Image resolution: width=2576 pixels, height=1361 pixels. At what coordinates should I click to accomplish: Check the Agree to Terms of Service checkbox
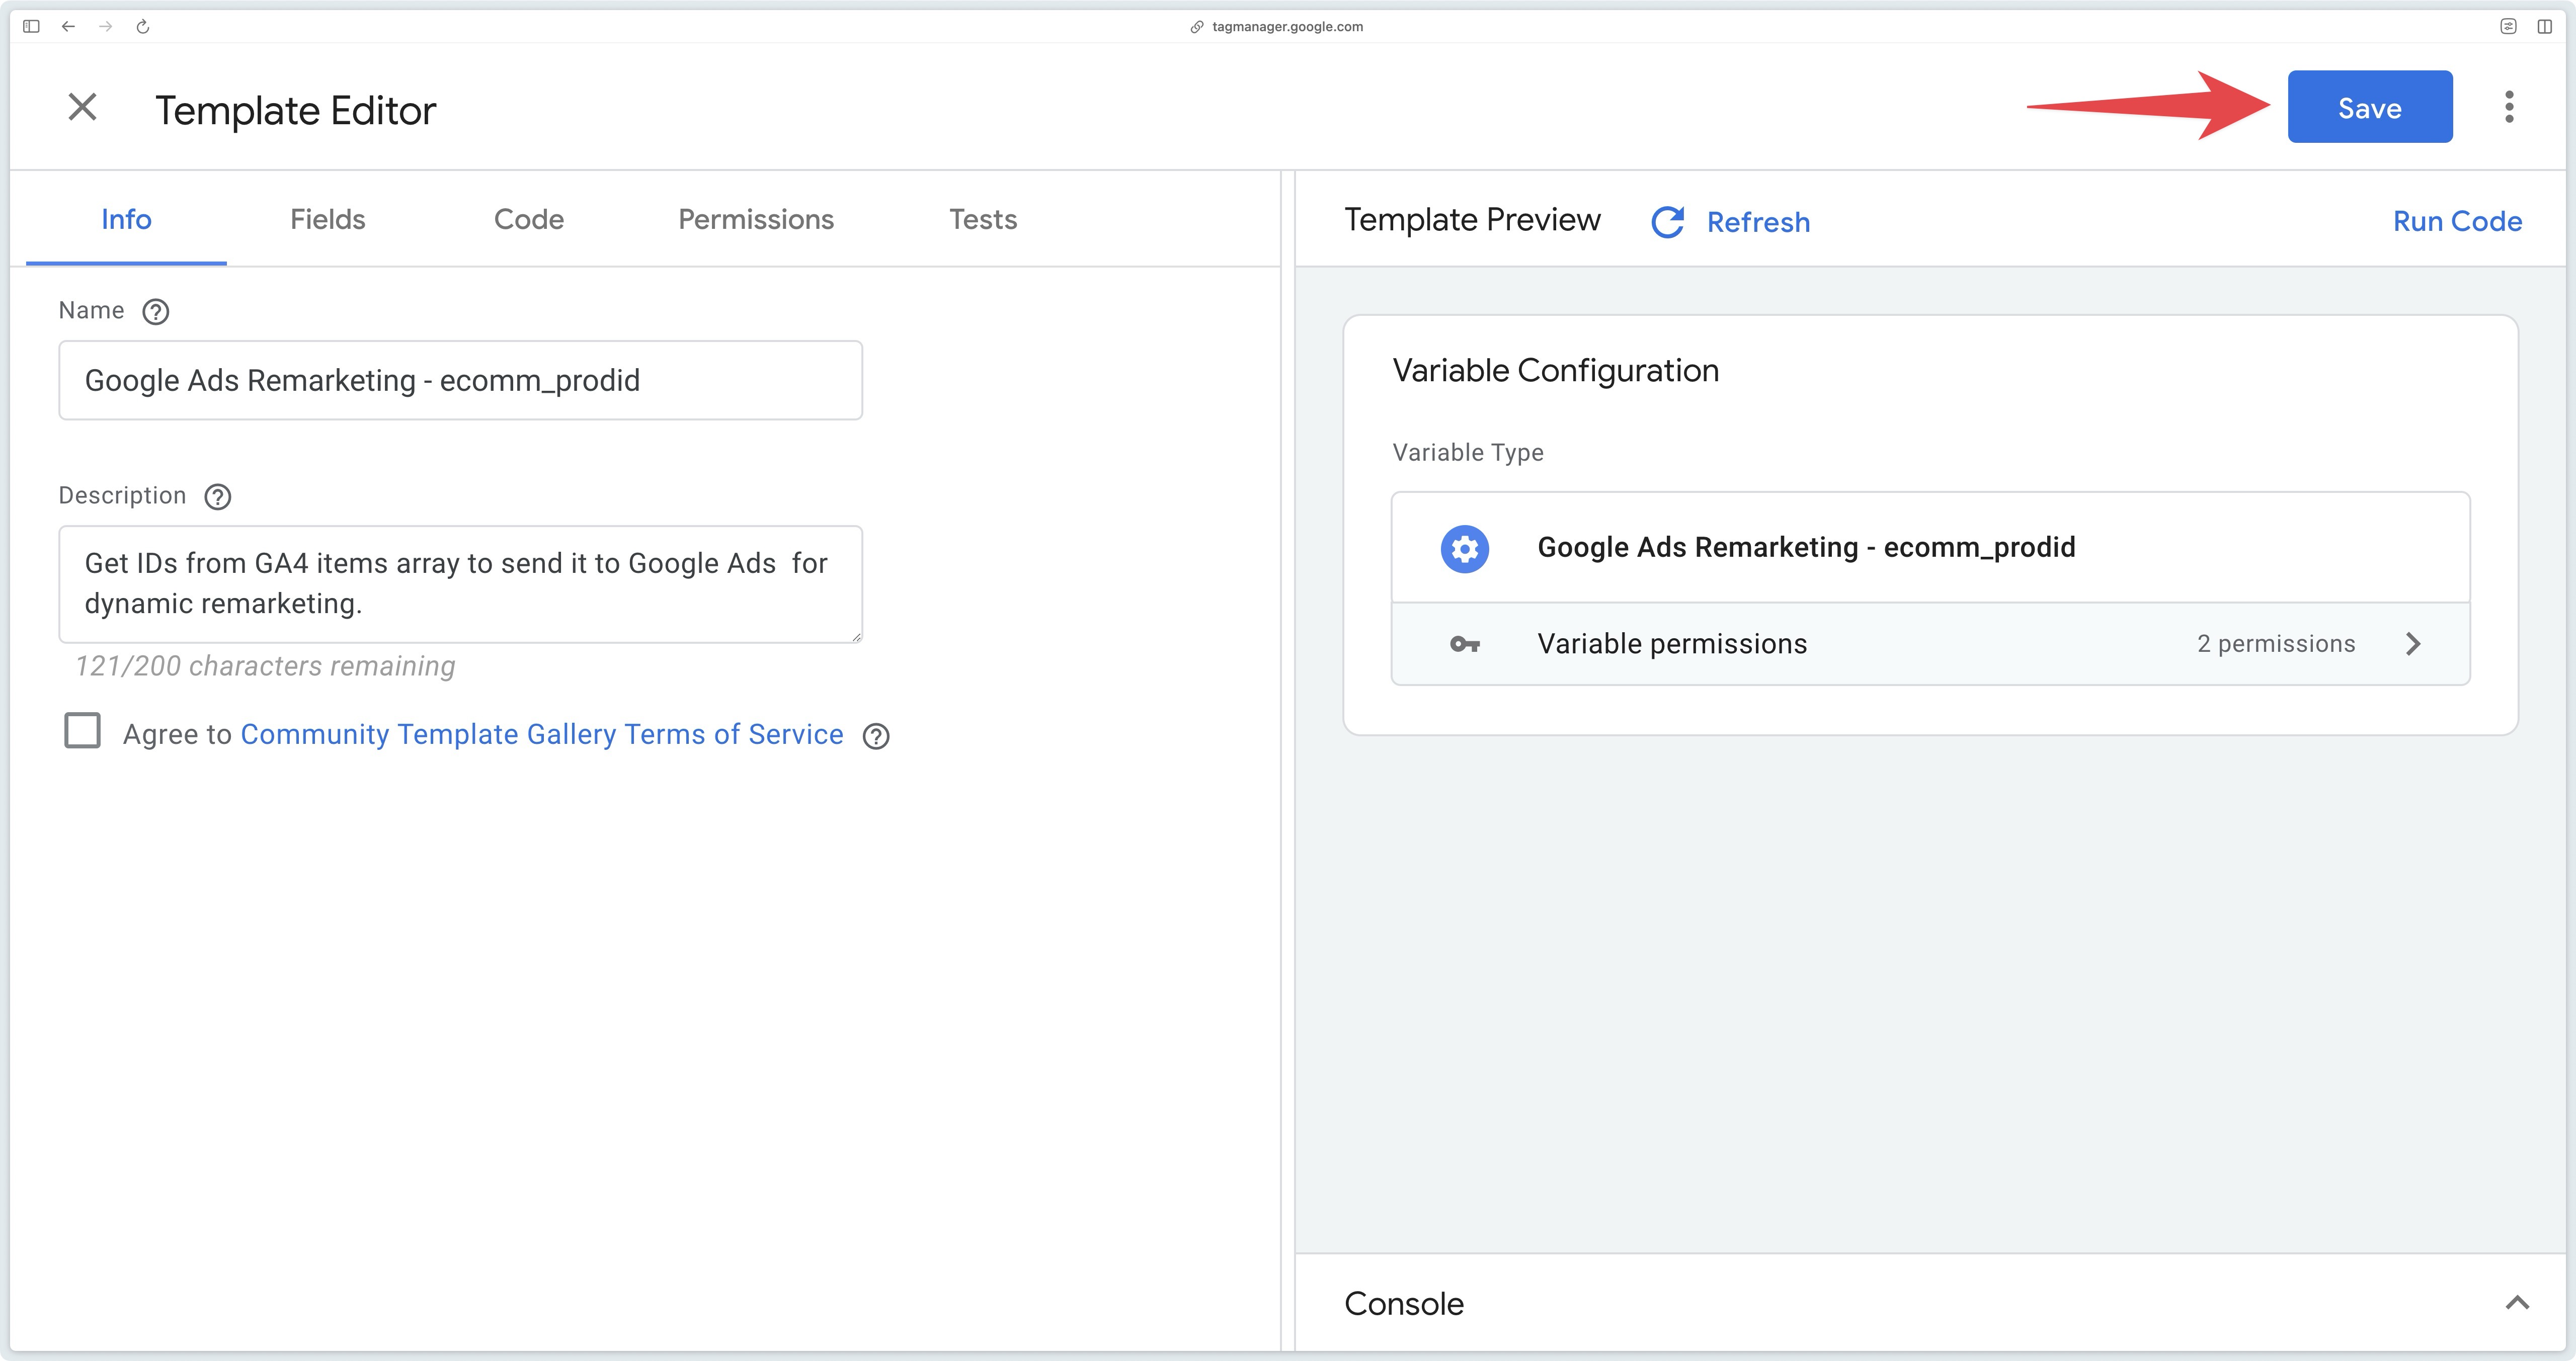pyautogui.click(x=82, y=731)
